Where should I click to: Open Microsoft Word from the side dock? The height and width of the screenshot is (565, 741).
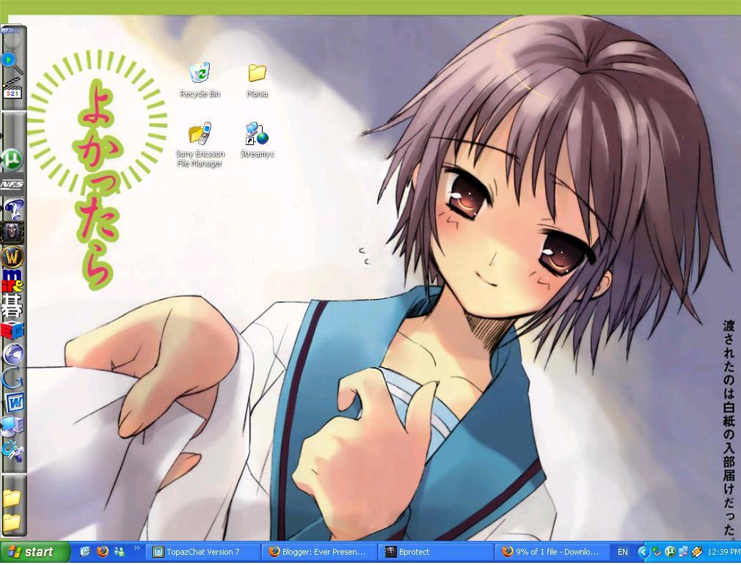click(x=14, y=402)
